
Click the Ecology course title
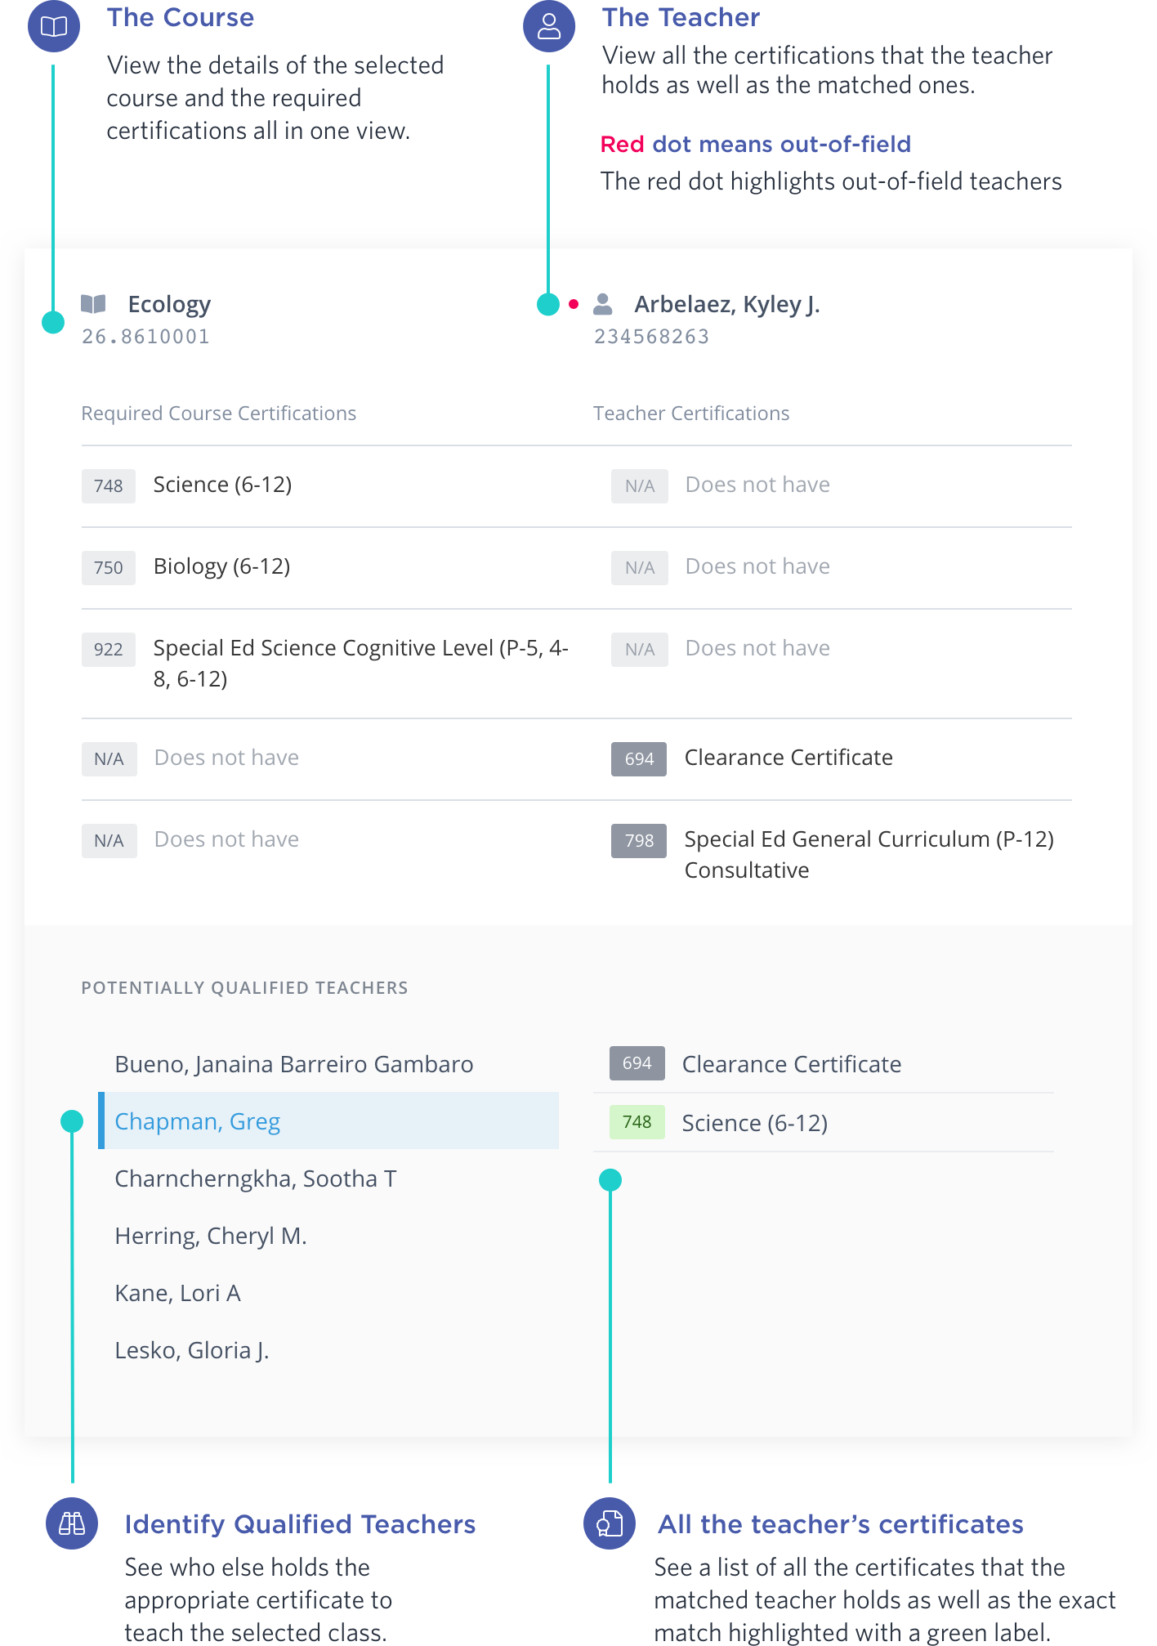(x=169, y=304)
